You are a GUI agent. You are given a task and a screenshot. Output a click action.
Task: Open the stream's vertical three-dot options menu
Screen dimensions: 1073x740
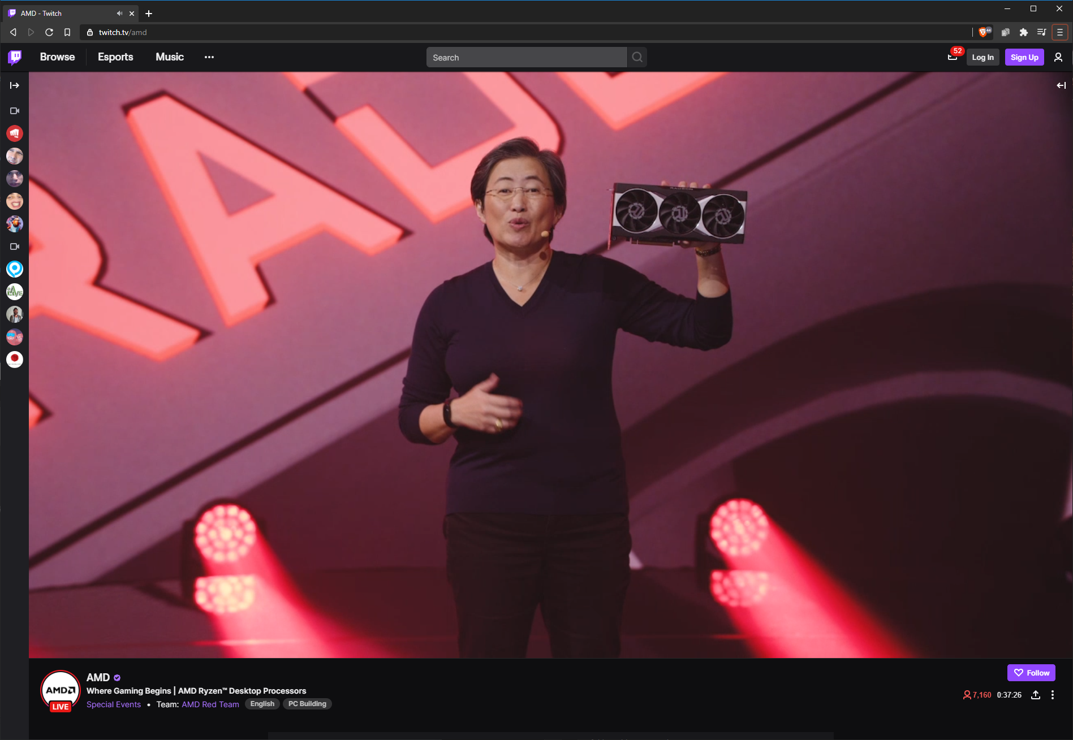pyautogui.click(x=1053, y=695)
